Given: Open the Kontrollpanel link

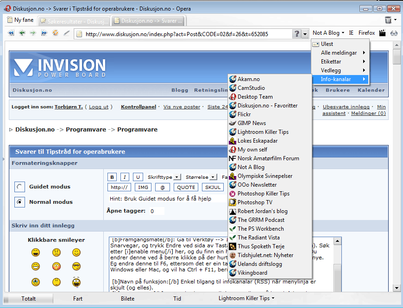Looking at the screenshot, I should (x=139, y=107).
